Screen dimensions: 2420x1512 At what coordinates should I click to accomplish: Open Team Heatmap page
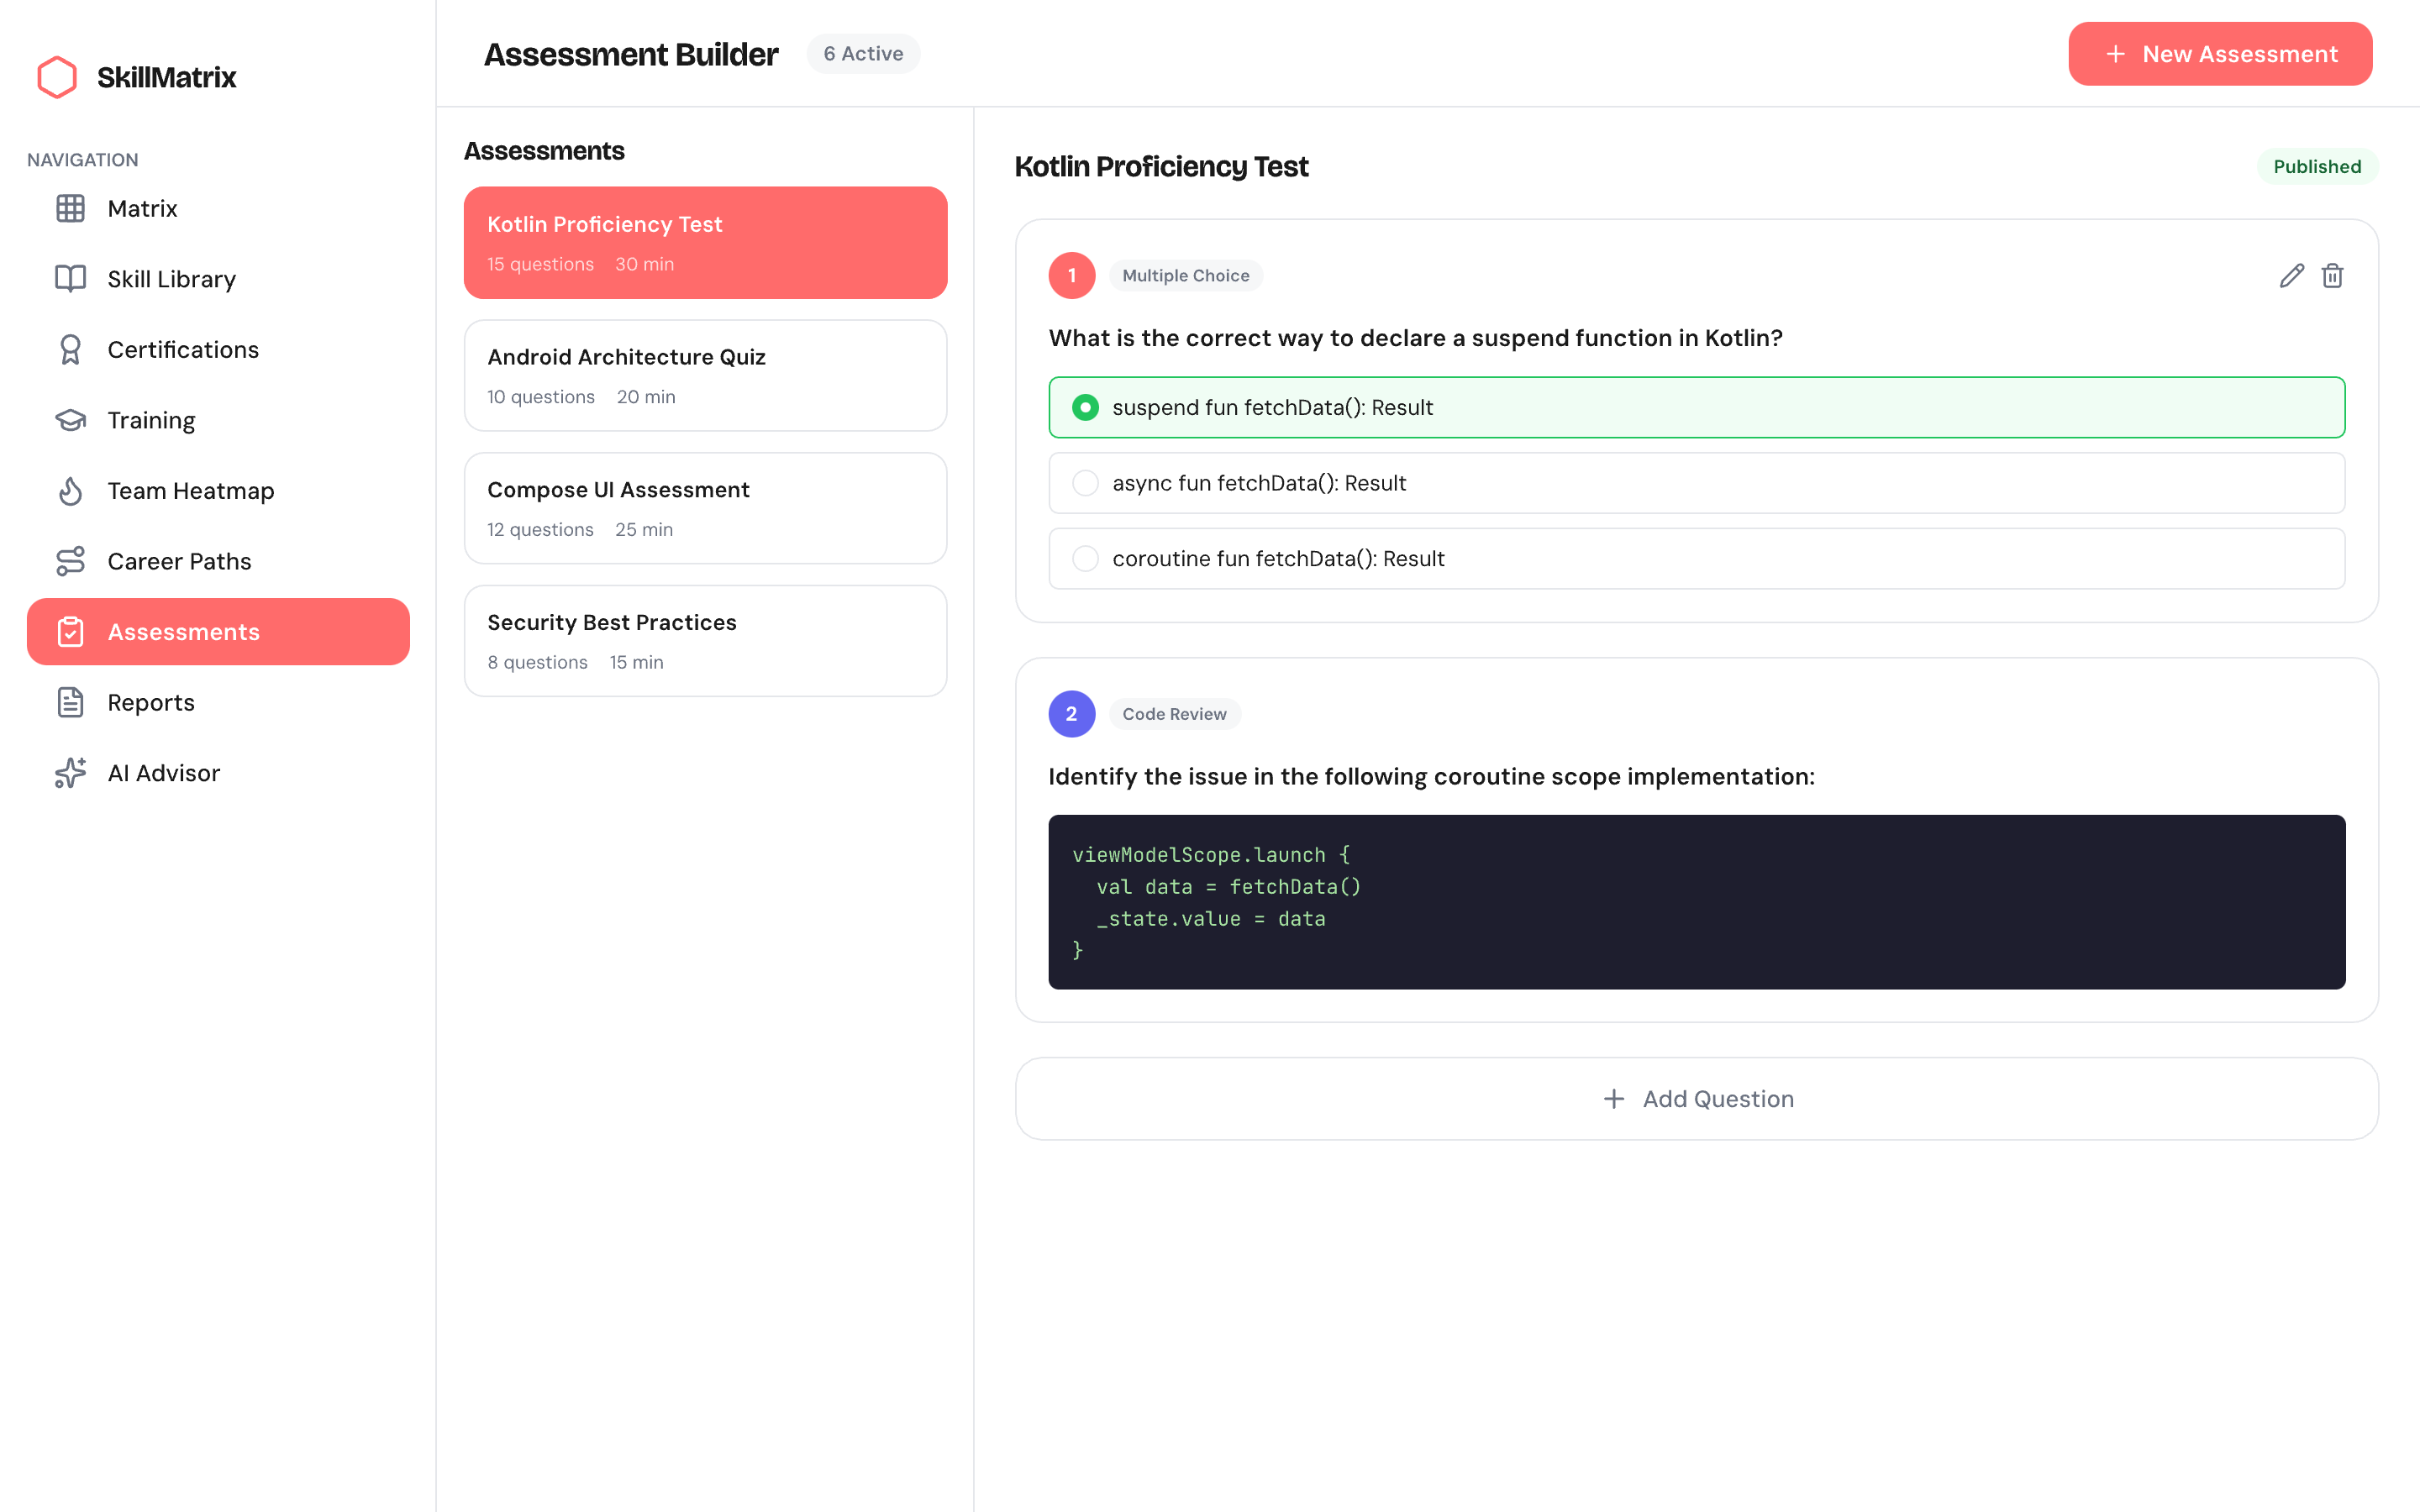pos(218,491)
